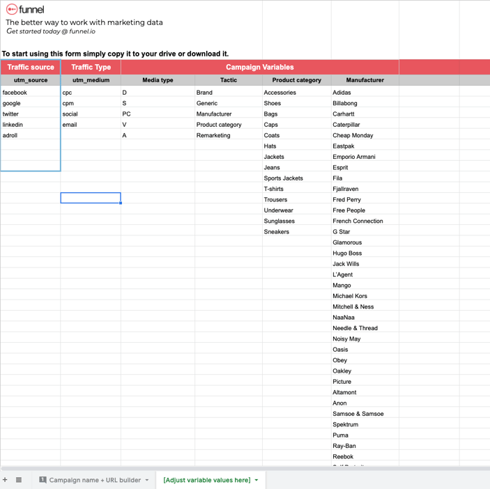The height and width of the screenshot is (489, 490).
Task: Select the Campaign Variables header cell
Action: 260,67
